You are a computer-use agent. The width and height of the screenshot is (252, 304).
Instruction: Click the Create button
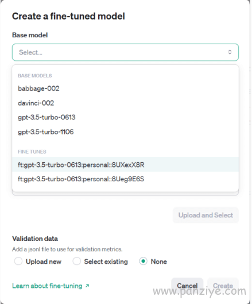pos(223,286)
